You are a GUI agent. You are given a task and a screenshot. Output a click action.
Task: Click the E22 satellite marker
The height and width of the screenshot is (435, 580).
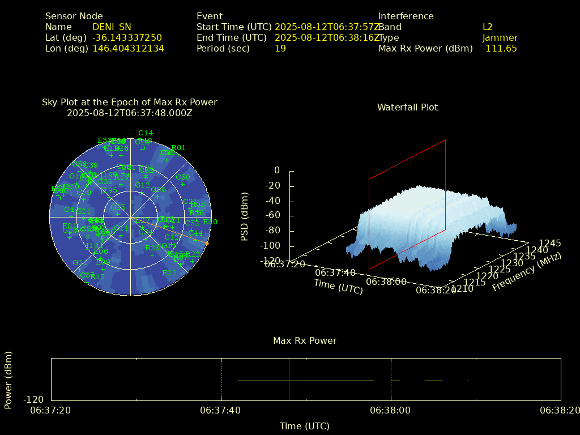(169, 280)
